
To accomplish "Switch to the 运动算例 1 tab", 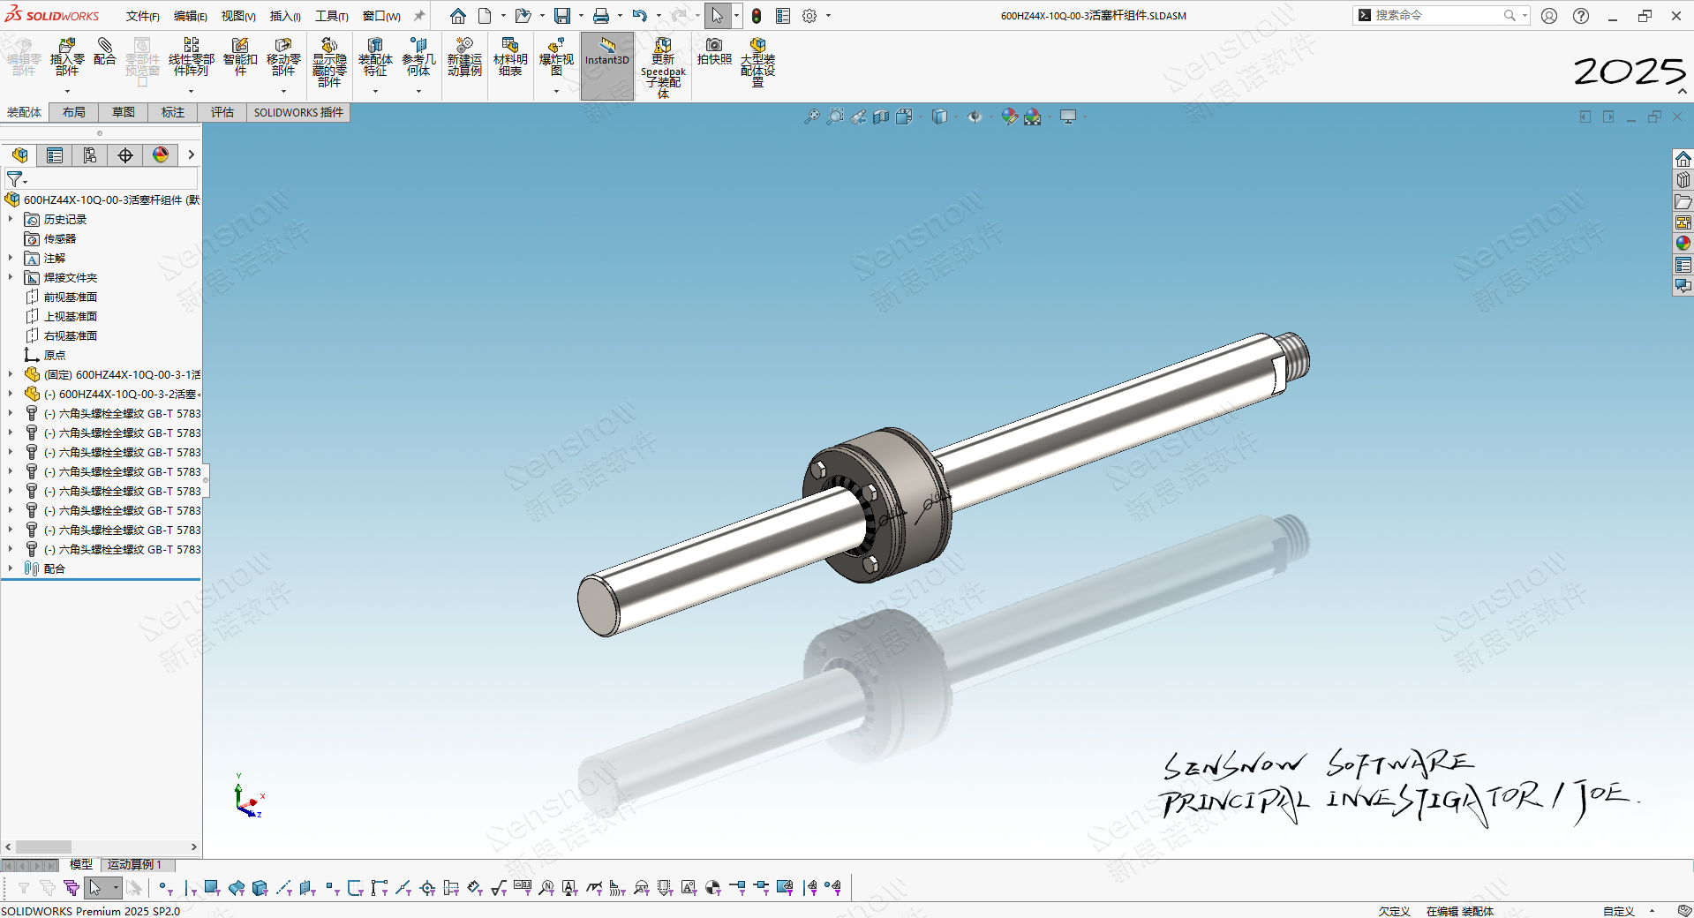I will tap(134, 865).
